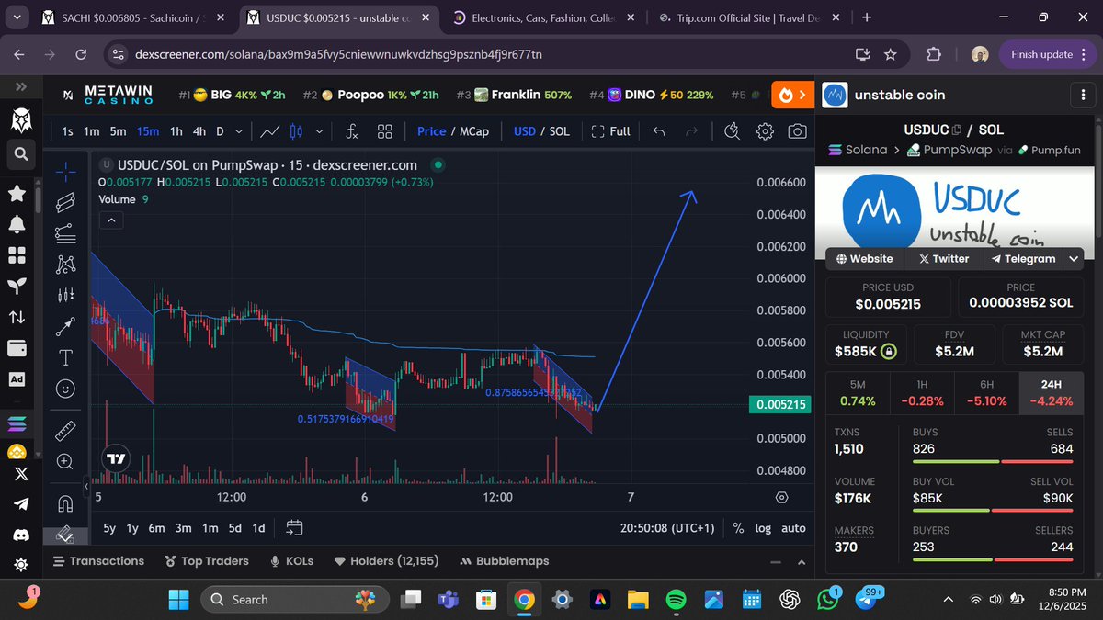1103x620 pixels.
Task: Open the Telegram icon in left sidebar
Action: (x=20, y=503)
